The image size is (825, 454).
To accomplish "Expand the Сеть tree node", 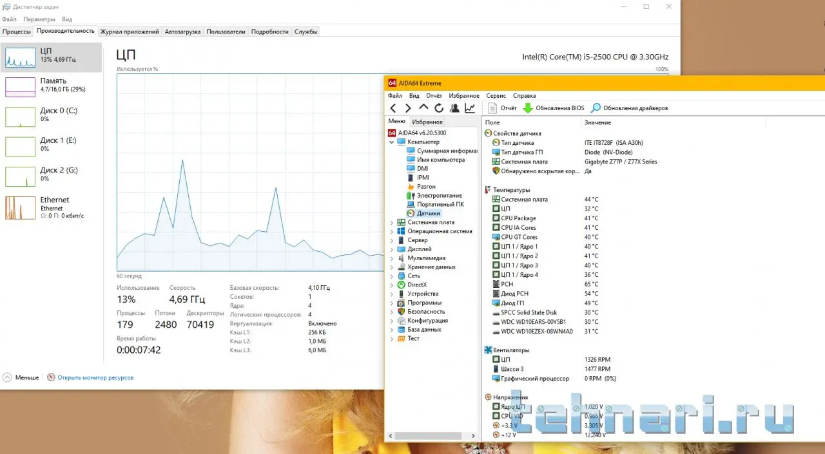I will click(x=391, y=276).
